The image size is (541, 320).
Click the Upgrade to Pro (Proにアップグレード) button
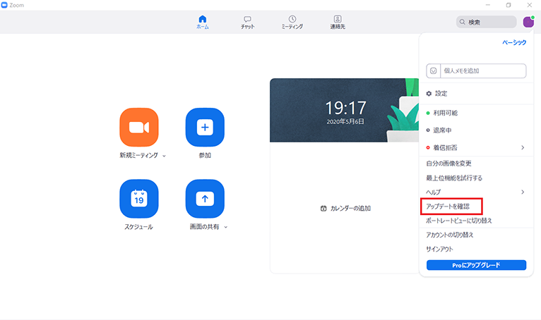click(x=476, y=265)
